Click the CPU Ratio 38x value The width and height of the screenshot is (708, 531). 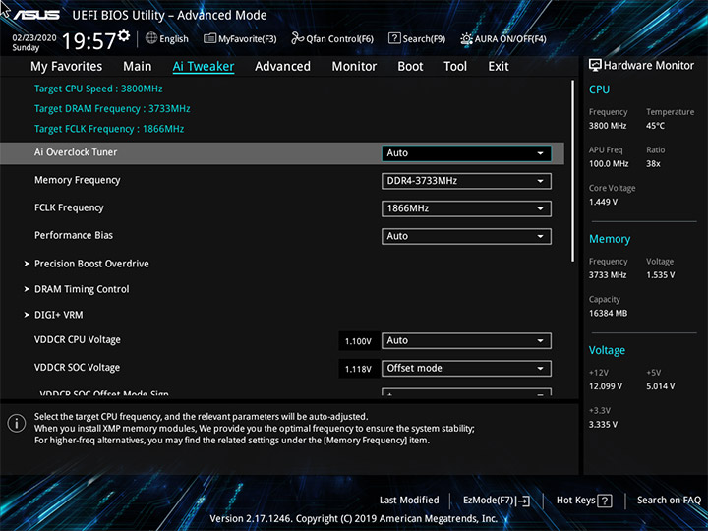(653, 163)
